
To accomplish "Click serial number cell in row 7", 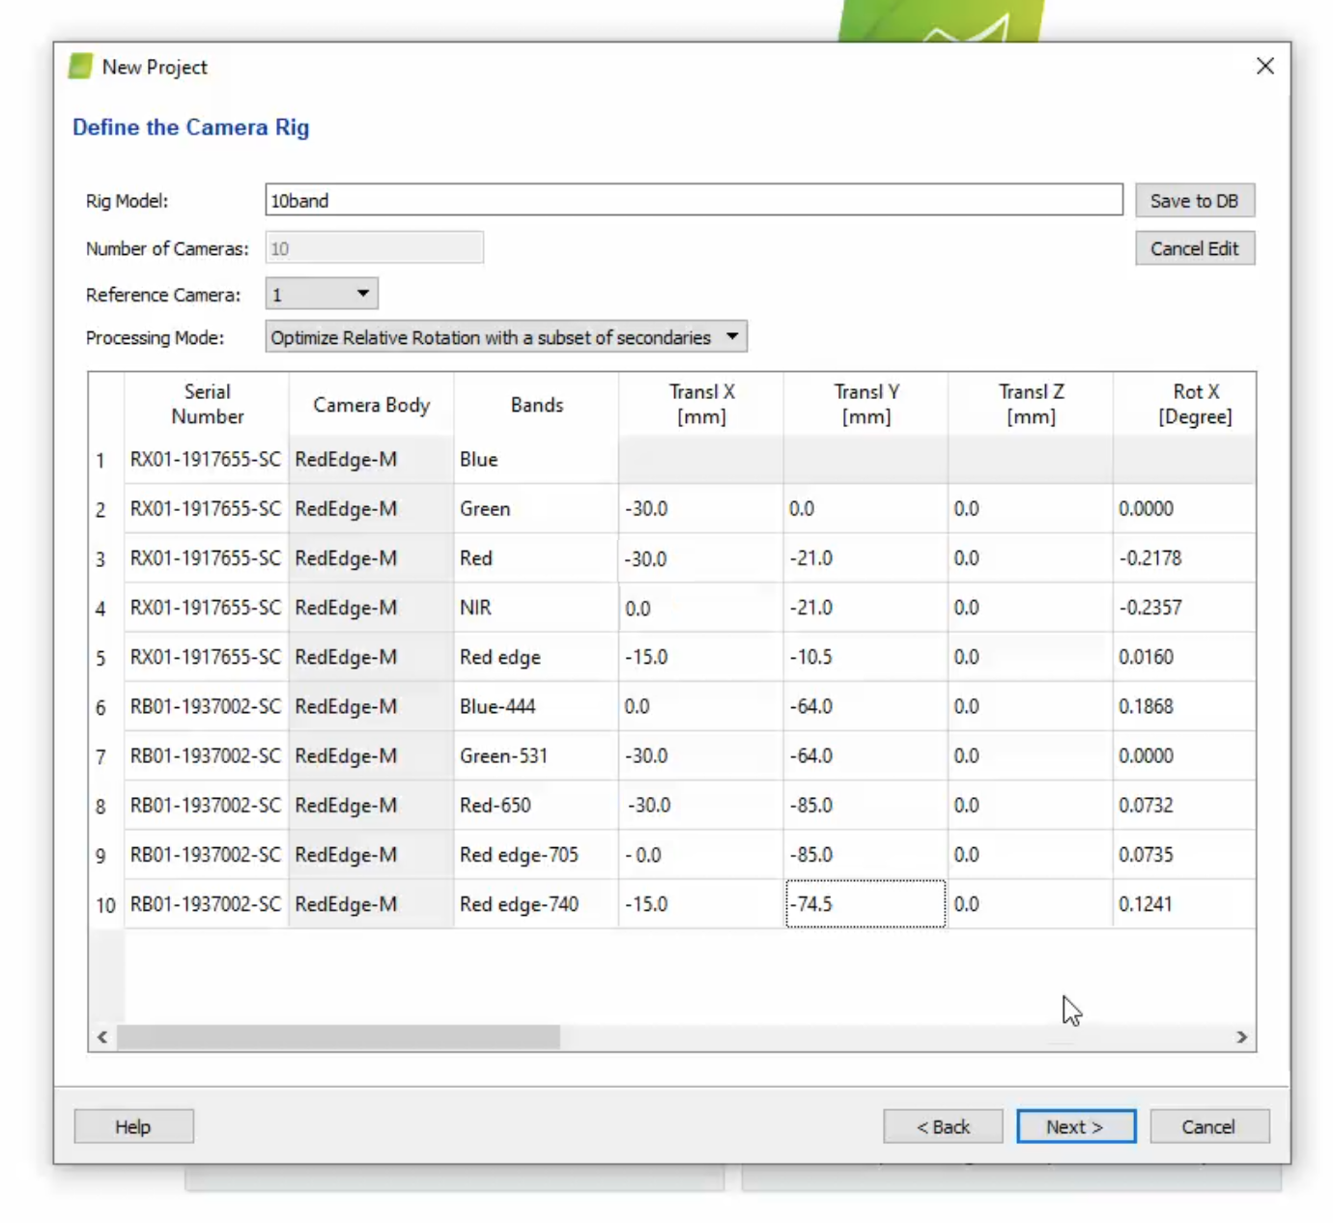I will pyautogui.click(x=206, y=755).
